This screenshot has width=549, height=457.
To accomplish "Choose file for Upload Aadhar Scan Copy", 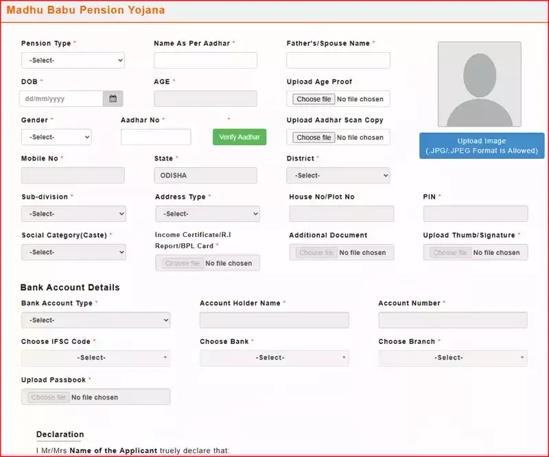I will point(314,138).
